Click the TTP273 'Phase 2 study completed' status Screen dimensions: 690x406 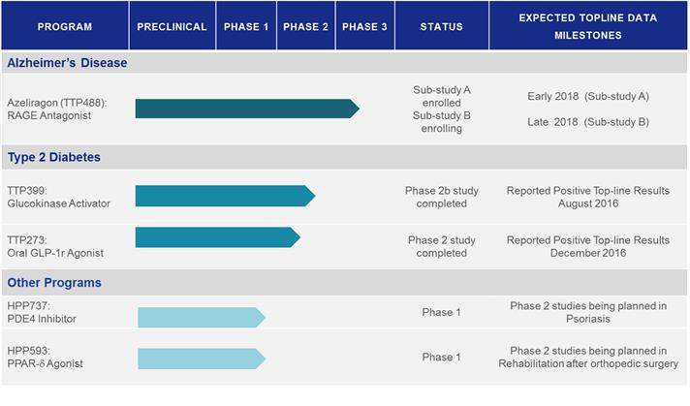click(441, 246)
